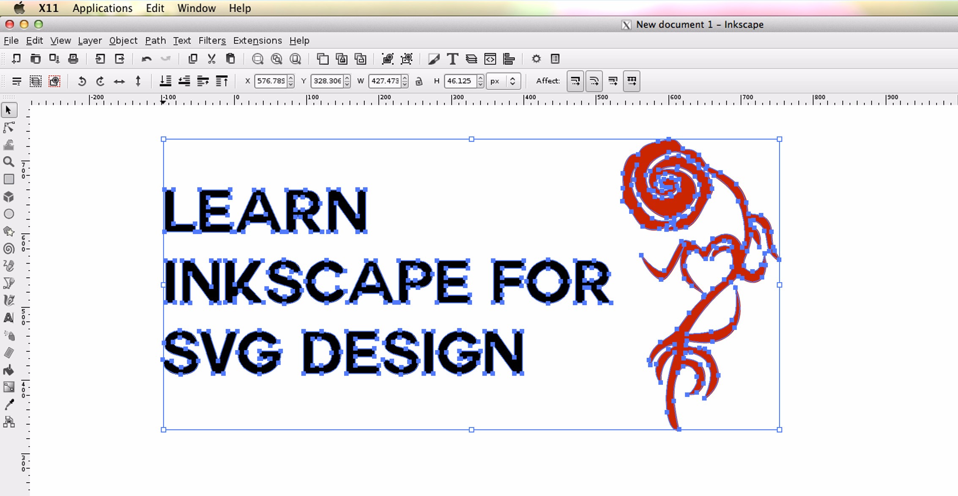958x496 pixels.
Task: Toggle Affect: scale rounded corners
Action: 594,81
